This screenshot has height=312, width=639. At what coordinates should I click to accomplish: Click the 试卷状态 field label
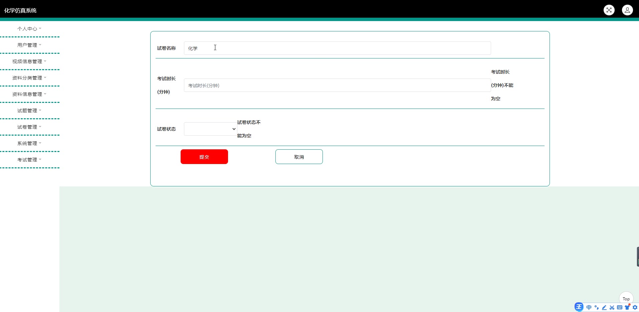166,129
